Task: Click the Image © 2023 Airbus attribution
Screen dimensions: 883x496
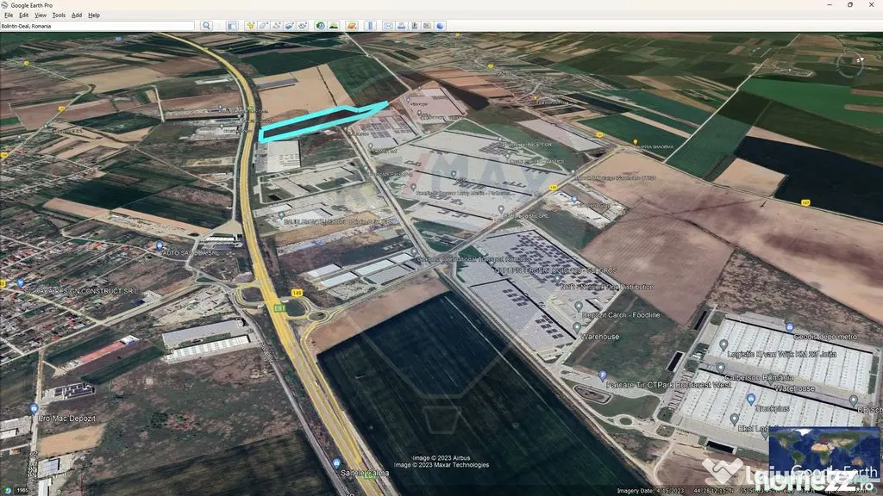Action: coord(441,458)
